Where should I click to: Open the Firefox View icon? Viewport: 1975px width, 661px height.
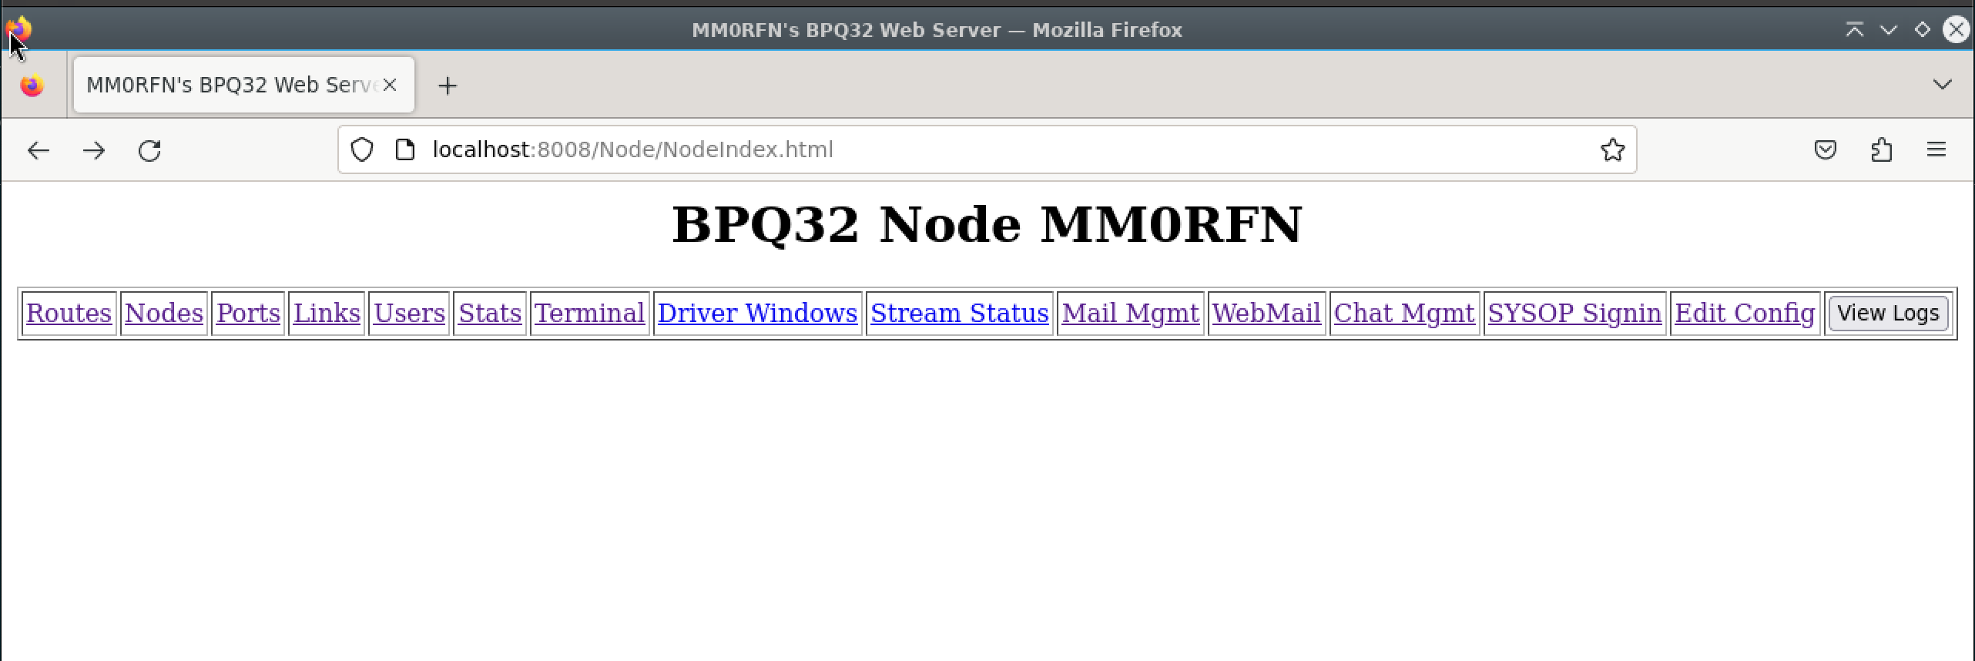click(x=32, y=86)
